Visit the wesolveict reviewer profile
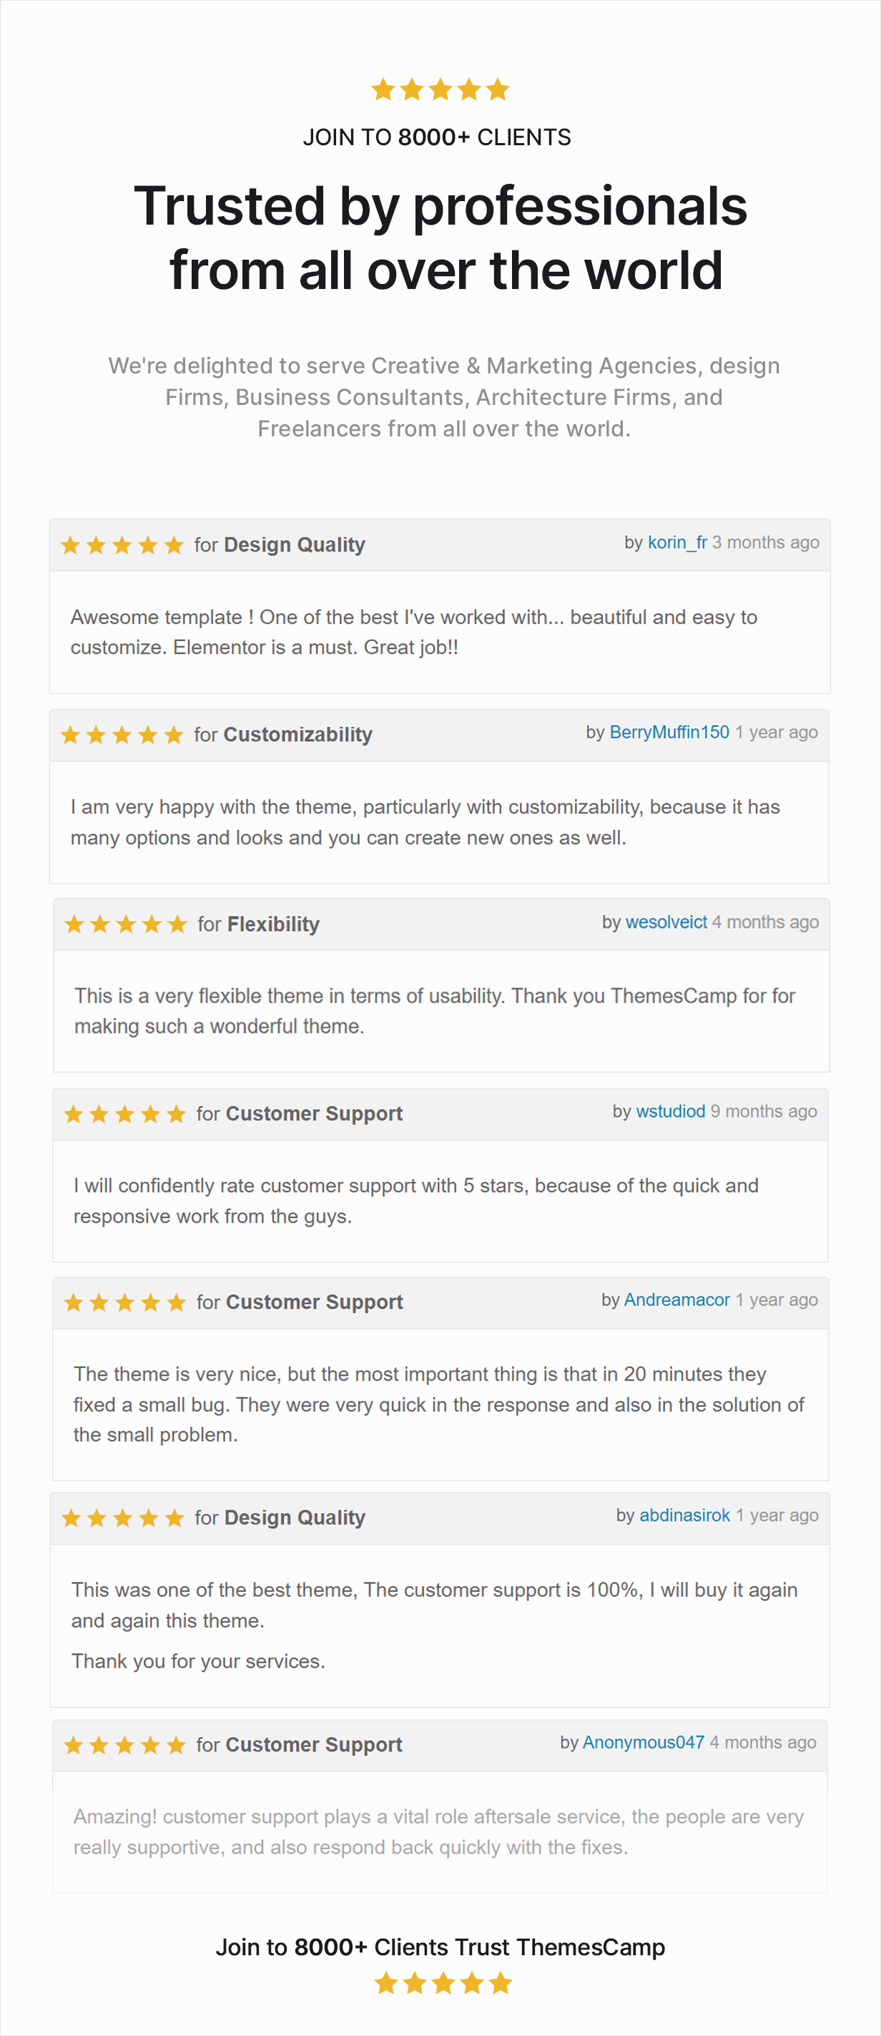Image resolution: width=881 pixels, height=2036 pixels. click(x=666, y=922)
